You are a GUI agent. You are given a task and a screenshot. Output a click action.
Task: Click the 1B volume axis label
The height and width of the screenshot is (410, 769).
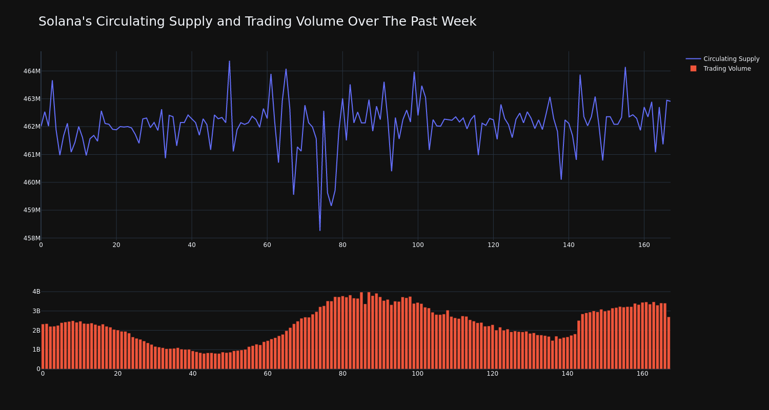(x=36, y=350)
